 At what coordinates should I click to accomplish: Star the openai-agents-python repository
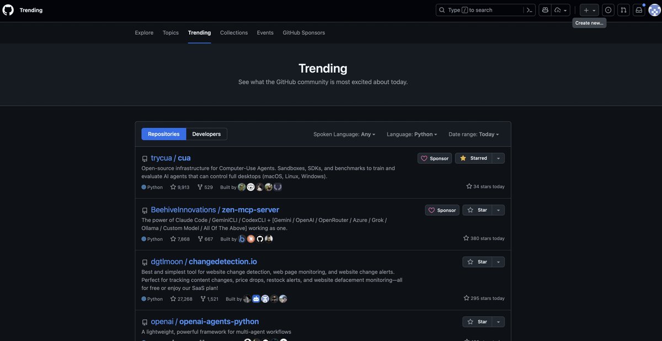click(x=477, y=322)
